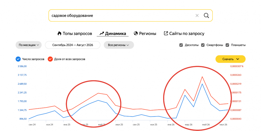The width and height of the screenshot is (261, 131).
Task: Toggle the Доля от всех запросов series
Action: tap(50, 59)
